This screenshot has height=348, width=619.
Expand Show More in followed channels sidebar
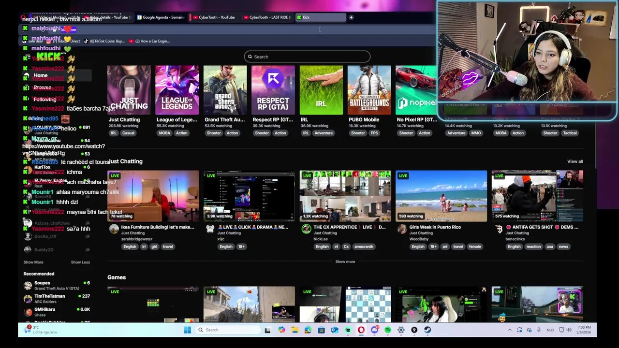click(x=33, y=262)
